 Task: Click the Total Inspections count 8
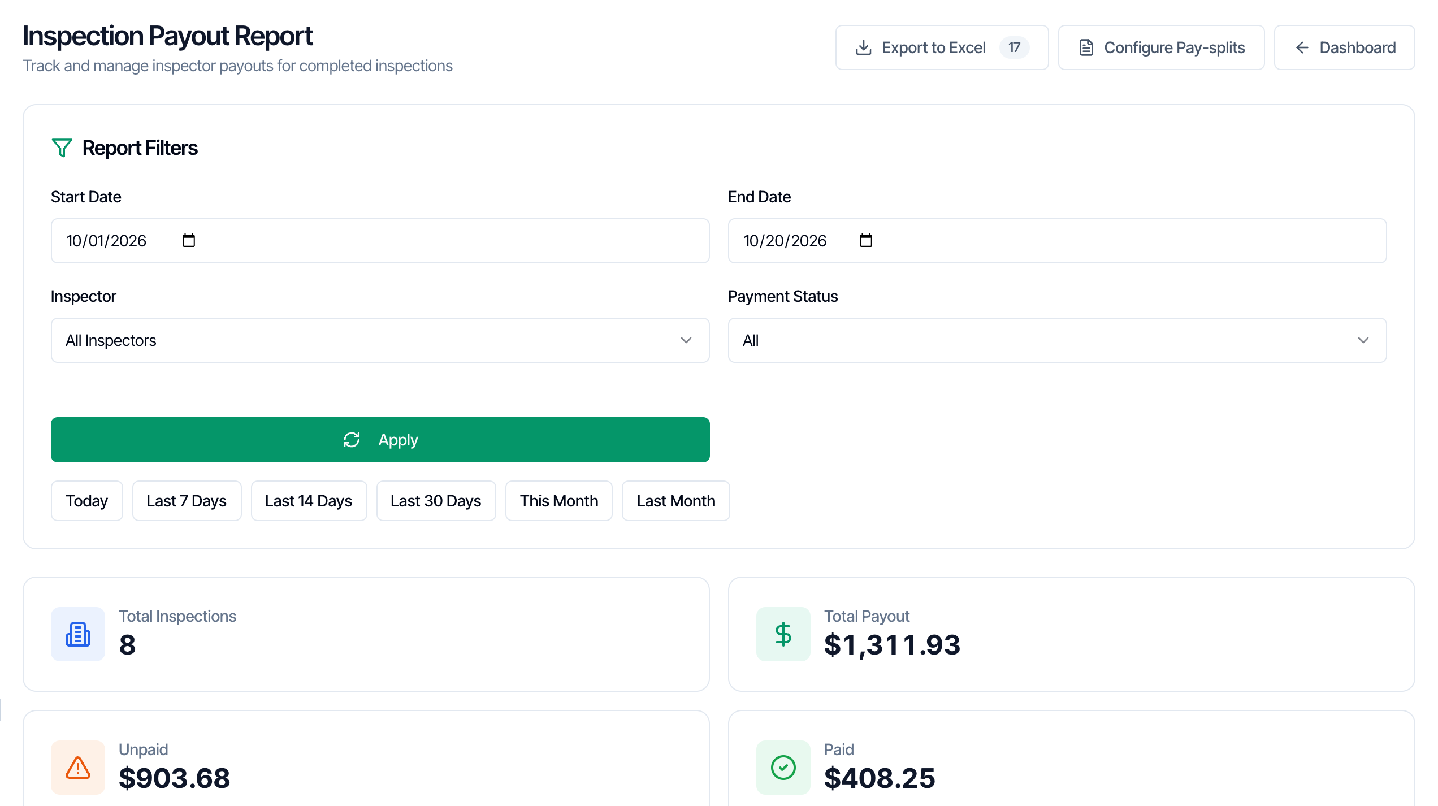click(x=127, y=645)
